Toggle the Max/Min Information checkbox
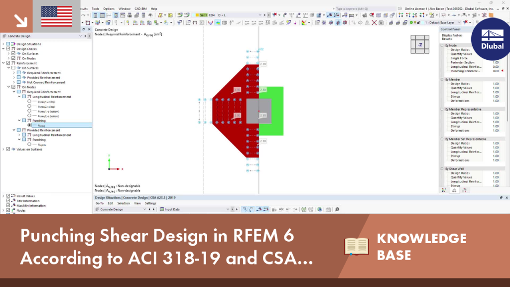Viewport: 510px width, 287px height. coord(8,206)
